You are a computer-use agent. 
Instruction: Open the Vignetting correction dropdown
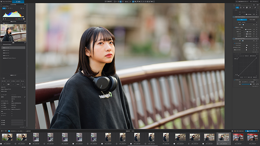(x=249, y=82)
